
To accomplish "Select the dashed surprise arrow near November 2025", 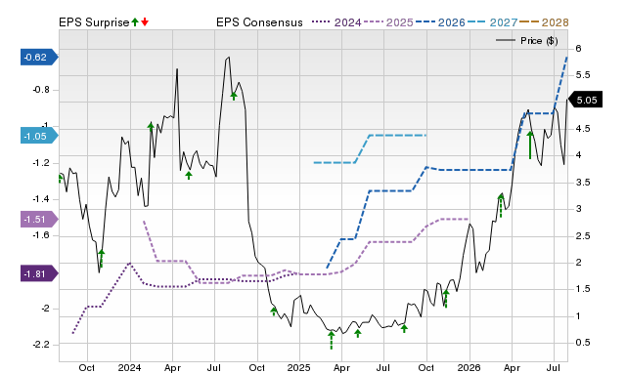I will coord(446,299).
